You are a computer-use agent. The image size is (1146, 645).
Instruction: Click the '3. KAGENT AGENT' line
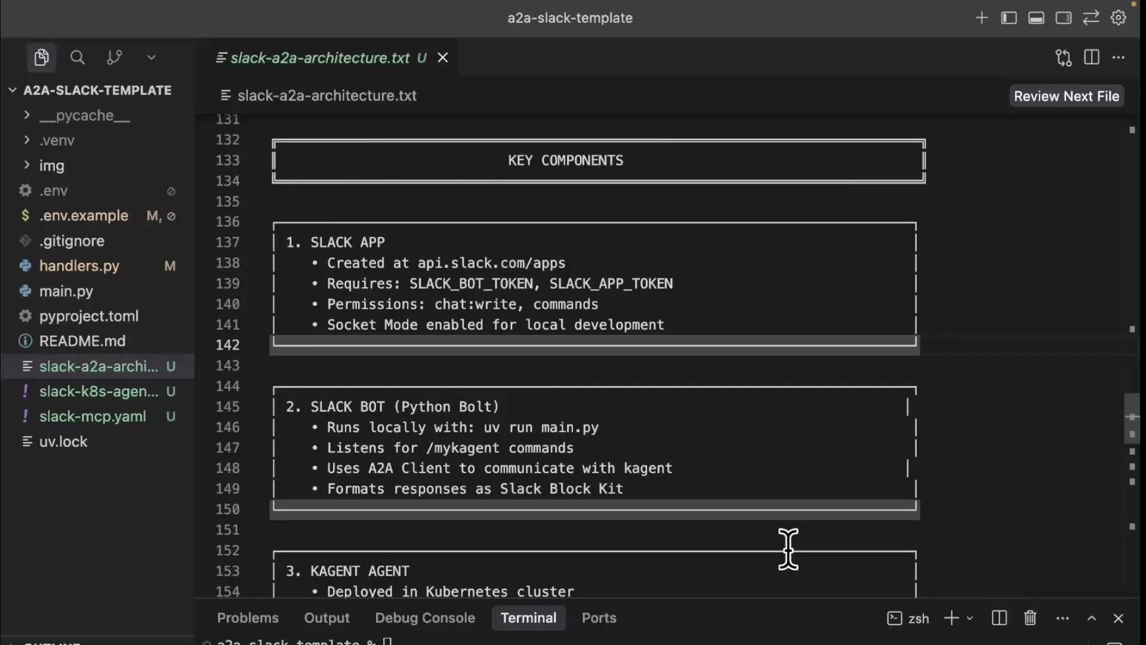[x=347, y=571]
